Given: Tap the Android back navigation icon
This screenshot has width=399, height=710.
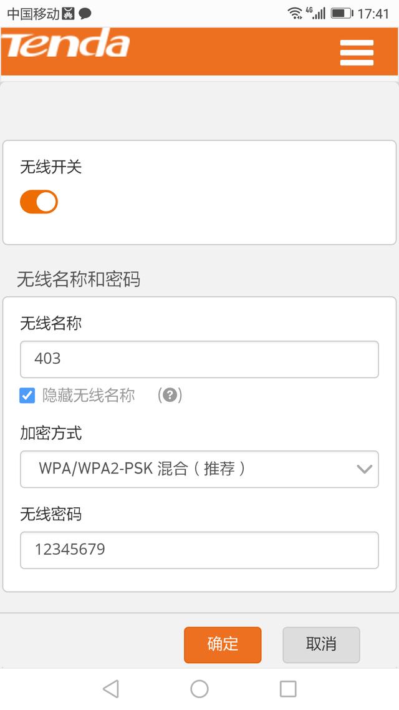Looking at the screenshot, I should [x=110, y=689].
